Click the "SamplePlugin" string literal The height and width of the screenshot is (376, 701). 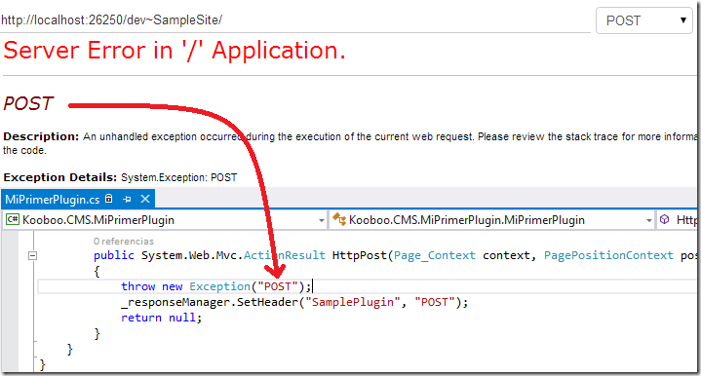[x=352, y=302]
